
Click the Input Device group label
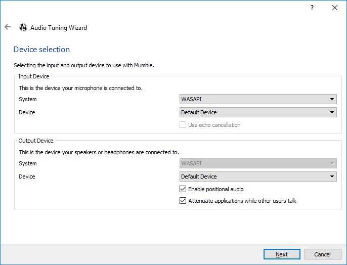pyautogui.click(x=34, y=76)
